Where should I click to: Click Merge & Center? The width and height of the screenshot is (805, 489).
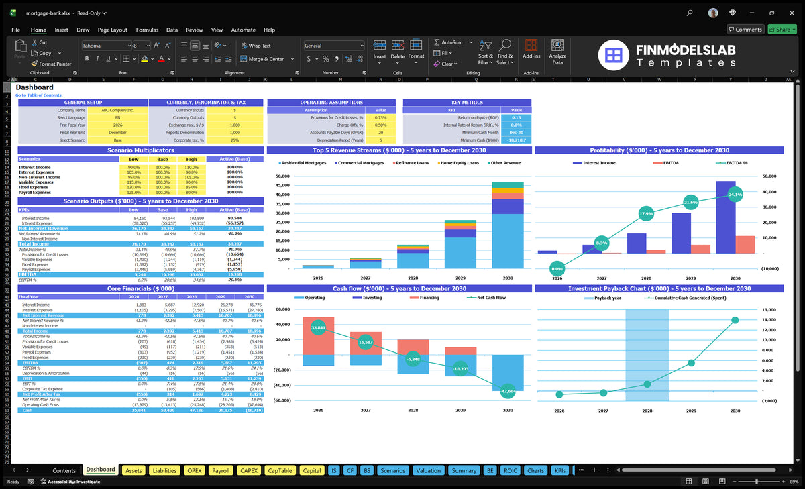(262, 59)
